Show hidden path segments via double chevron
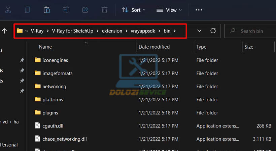 tap(26, 31)
